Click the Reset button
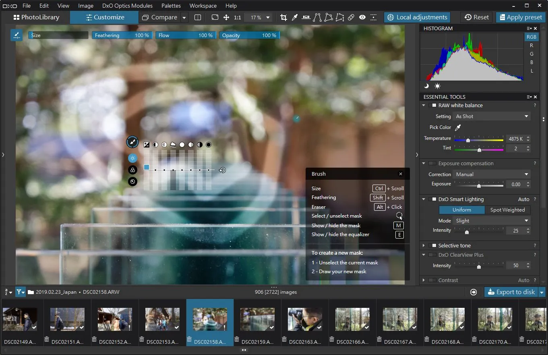This screenshot has height=355, width=548. (x=476, y=17)
